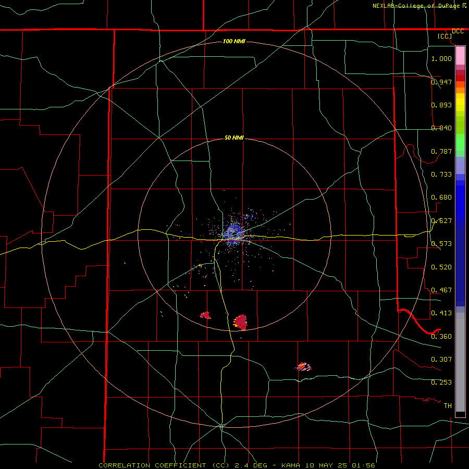Click the DCC label above the legend

pos(458,31)
